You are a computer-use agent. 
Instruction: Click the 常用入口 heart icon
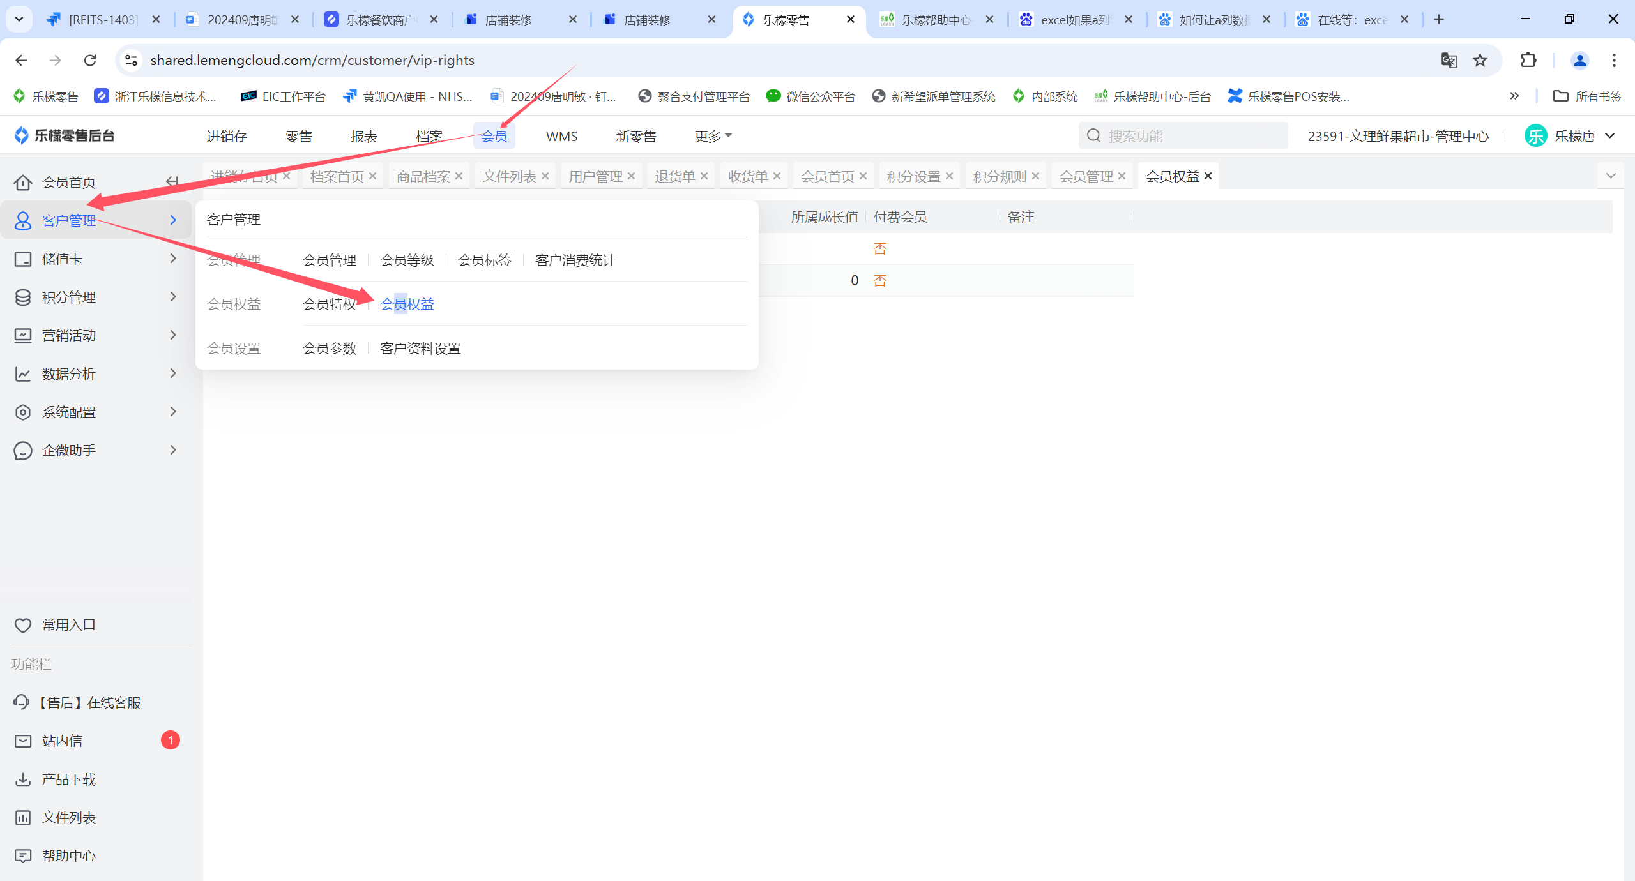point(23,625)
